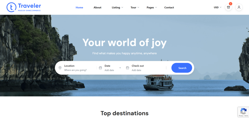This screenshot has width=249, height=119.
Task: Click the 'Where are you going?' field
Action: click(x=76, y=70)
